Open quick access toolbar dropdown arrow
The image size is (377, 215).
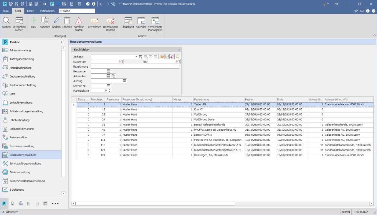point(120,4)
